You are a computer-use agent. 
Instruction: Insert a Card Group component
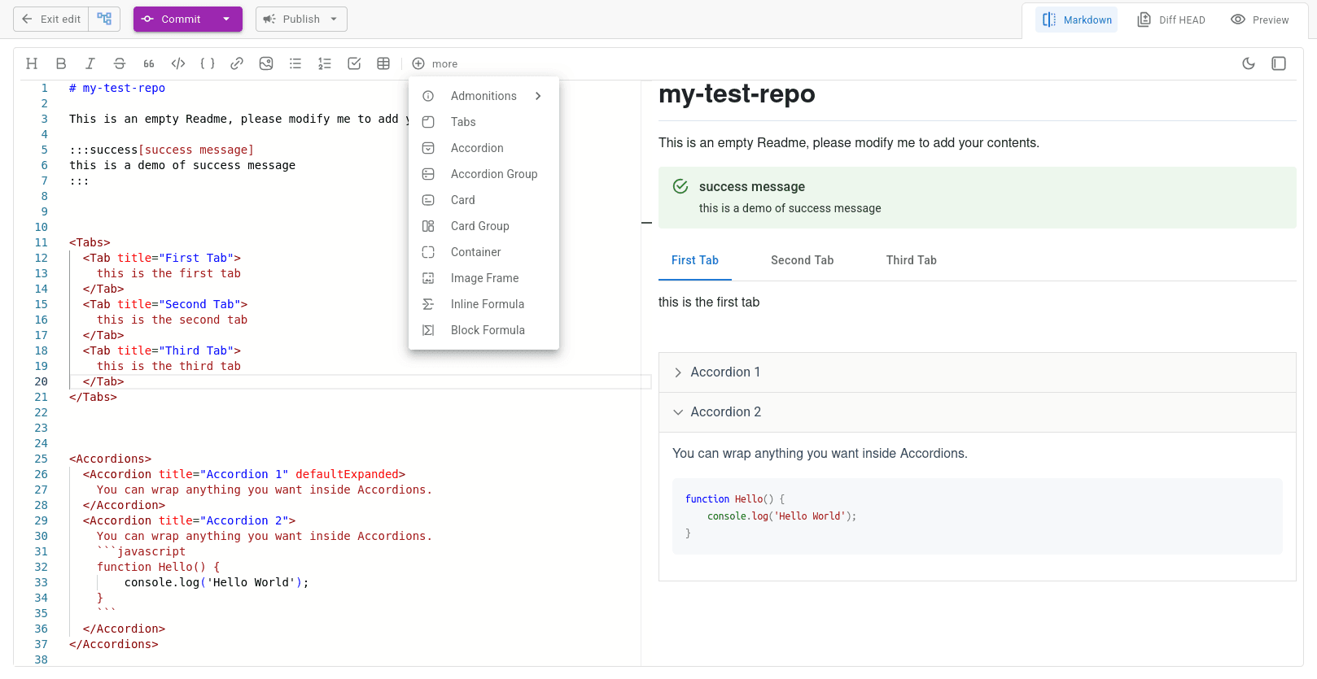[483, 226]
